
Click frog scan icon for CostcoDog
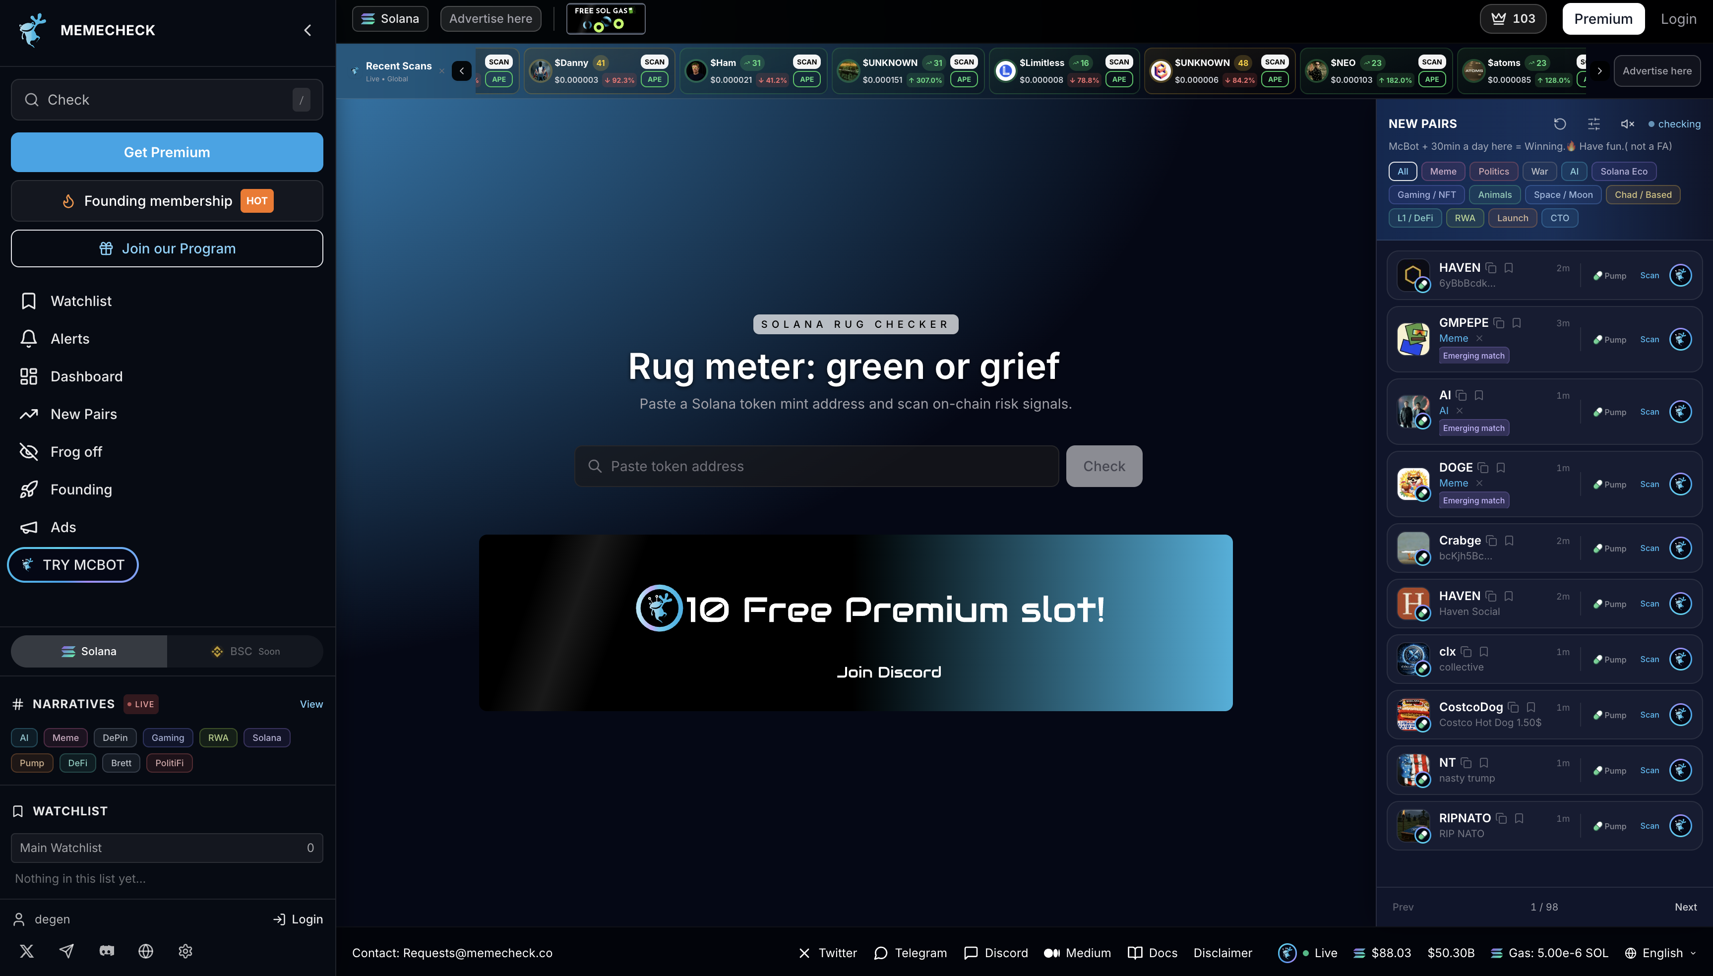(x=1680, y=715)
